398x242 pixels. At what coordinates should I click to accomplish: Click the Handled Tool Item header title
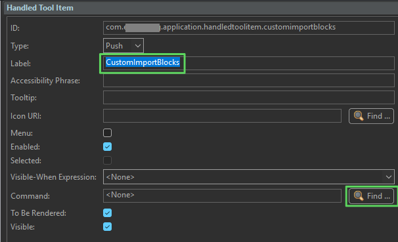40,8
